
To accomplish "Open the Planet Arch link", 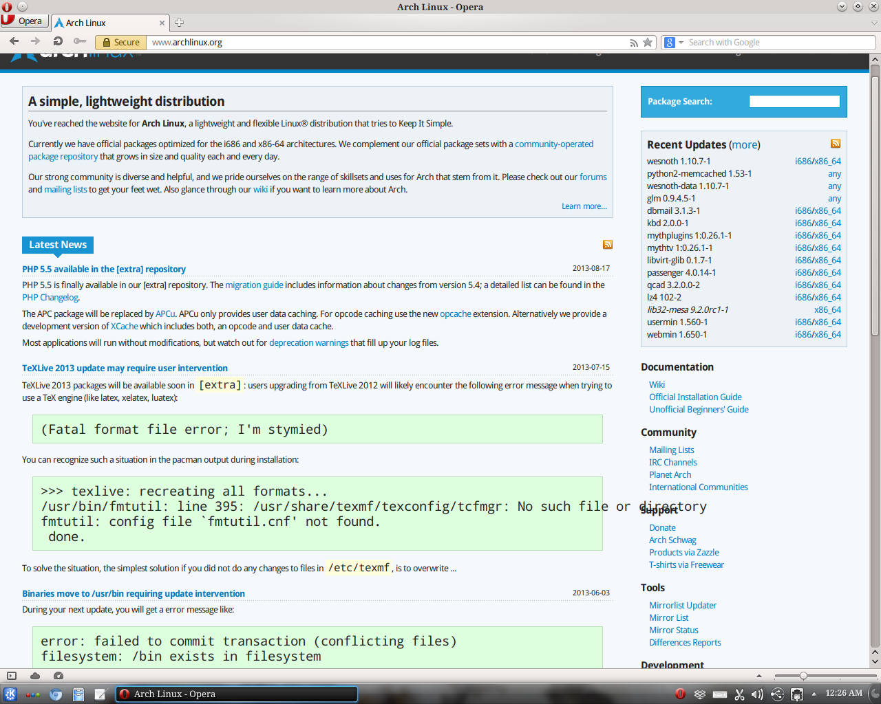I will [670, 474].
